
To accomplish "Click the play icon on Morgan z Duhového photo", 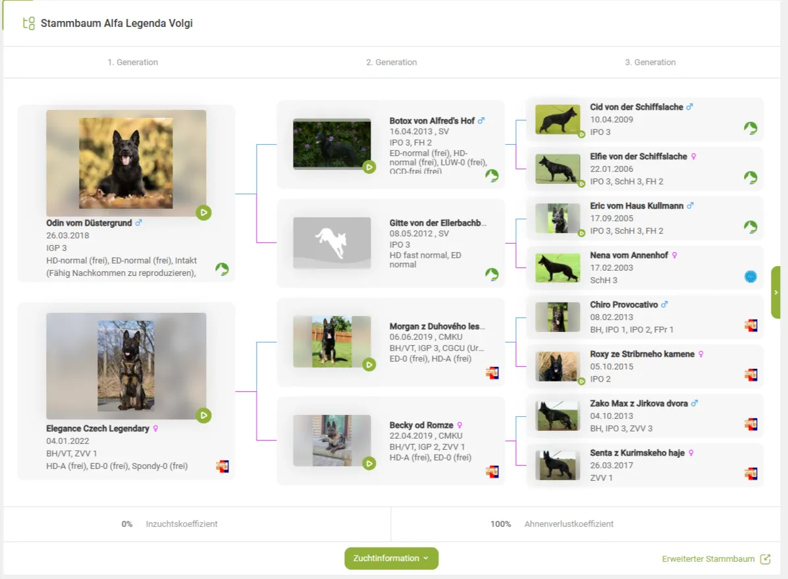I will [x=369, y=364].
